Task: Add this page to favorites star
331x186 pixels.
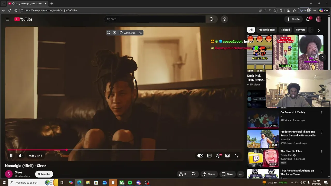Action: 275,10
